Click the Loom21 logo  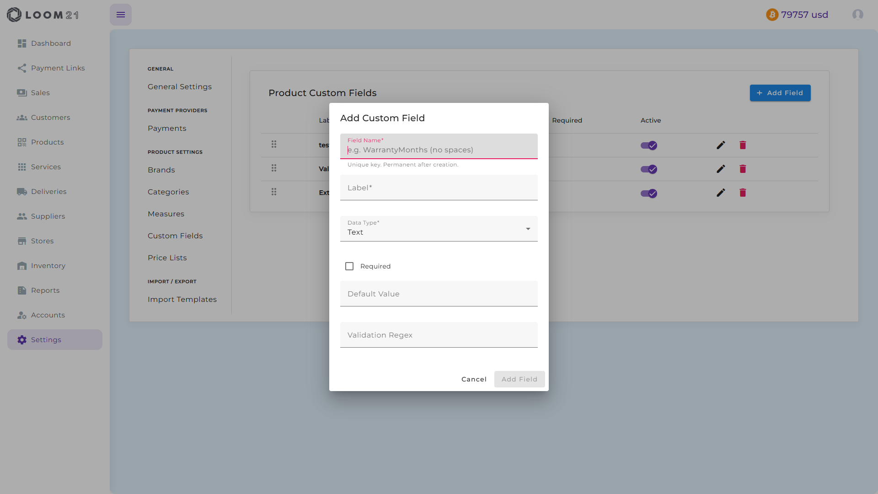click(43, 15)
